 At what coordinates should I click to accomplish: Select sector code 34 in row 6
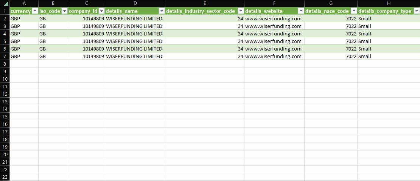[x=205, y=49]
